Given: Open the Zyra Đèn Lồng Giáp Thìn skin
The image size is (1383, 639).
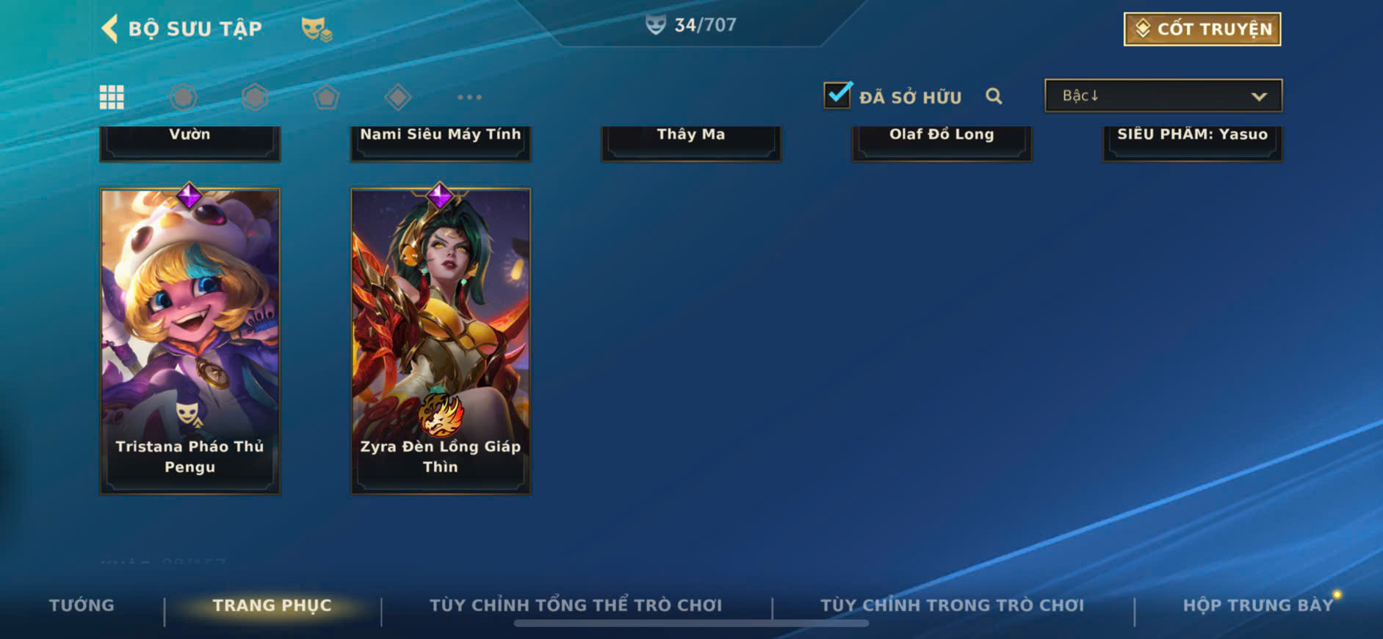Looking at the screenshot, I should [441, 341].
